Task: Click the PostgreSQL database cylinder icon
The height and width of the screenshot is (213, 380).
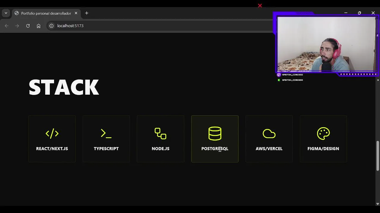Action: pyautogui.click(x=215, y=133)
